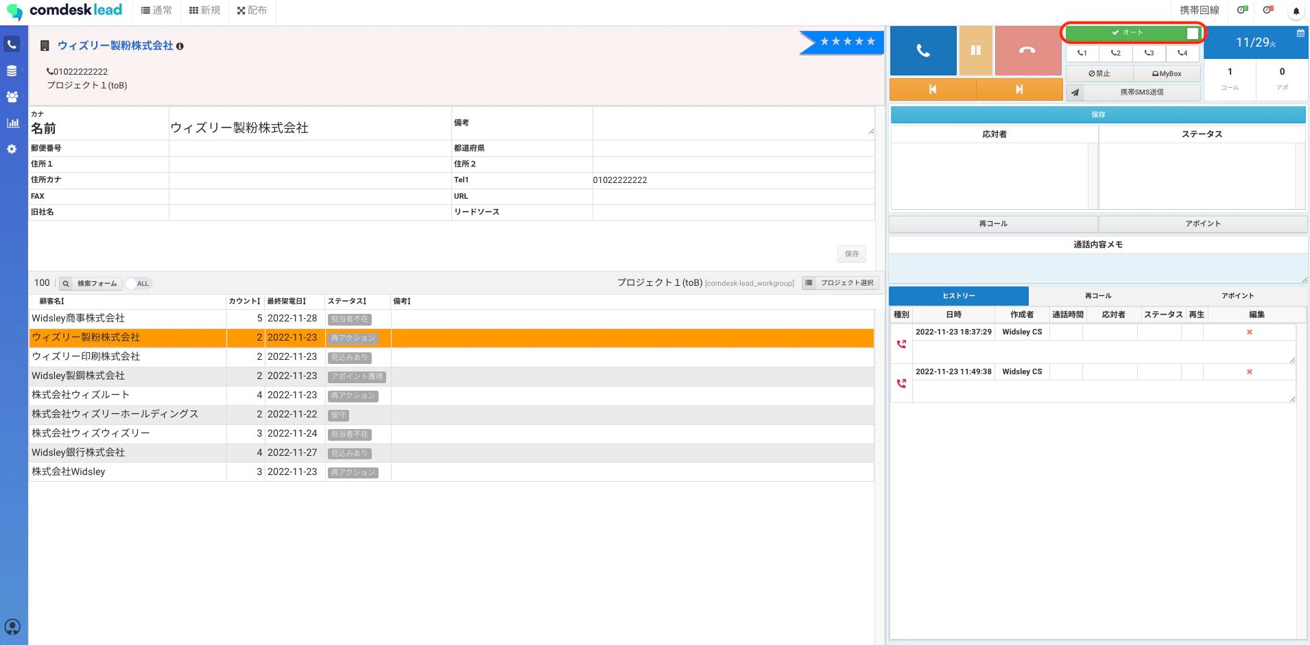Pause with the beige pause button
1310x645 pixels.
click(975, 51)
